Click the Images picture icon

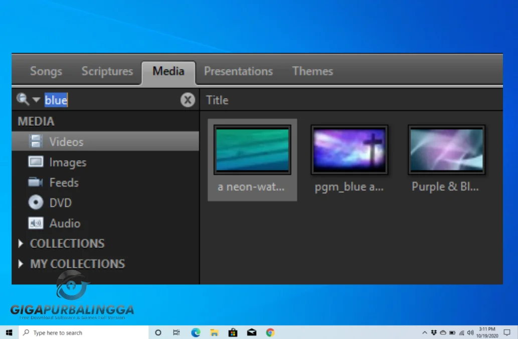click(x=36, y=162)
